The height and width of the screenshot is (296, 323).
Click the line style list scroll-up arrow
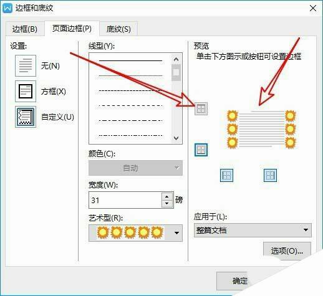pos(176,60)
